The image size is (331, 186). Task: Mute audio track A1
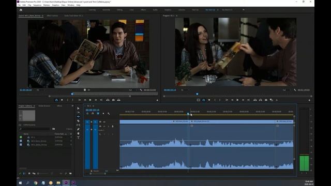click(x=104, y=126)
